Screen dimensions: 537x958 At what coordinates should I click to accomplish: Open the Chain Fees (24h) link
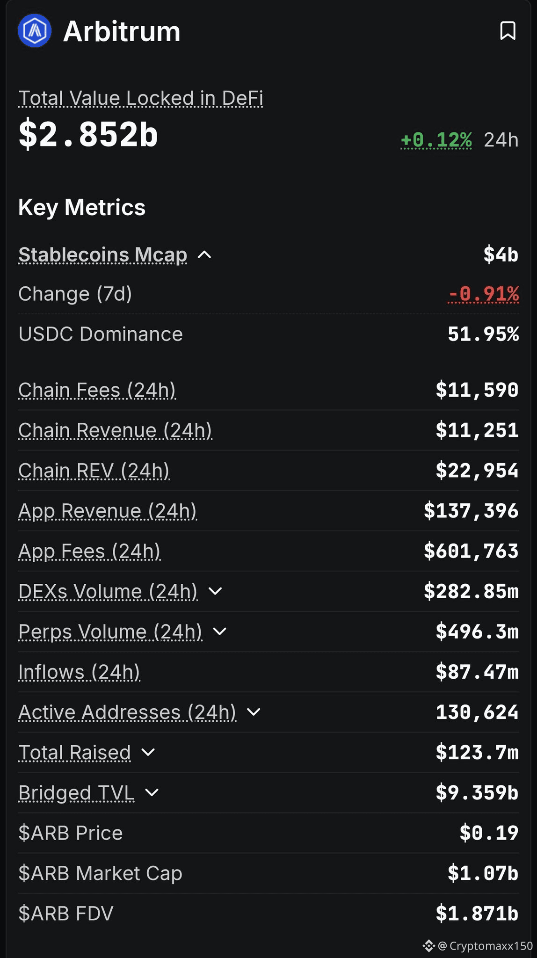pos(97,391)
